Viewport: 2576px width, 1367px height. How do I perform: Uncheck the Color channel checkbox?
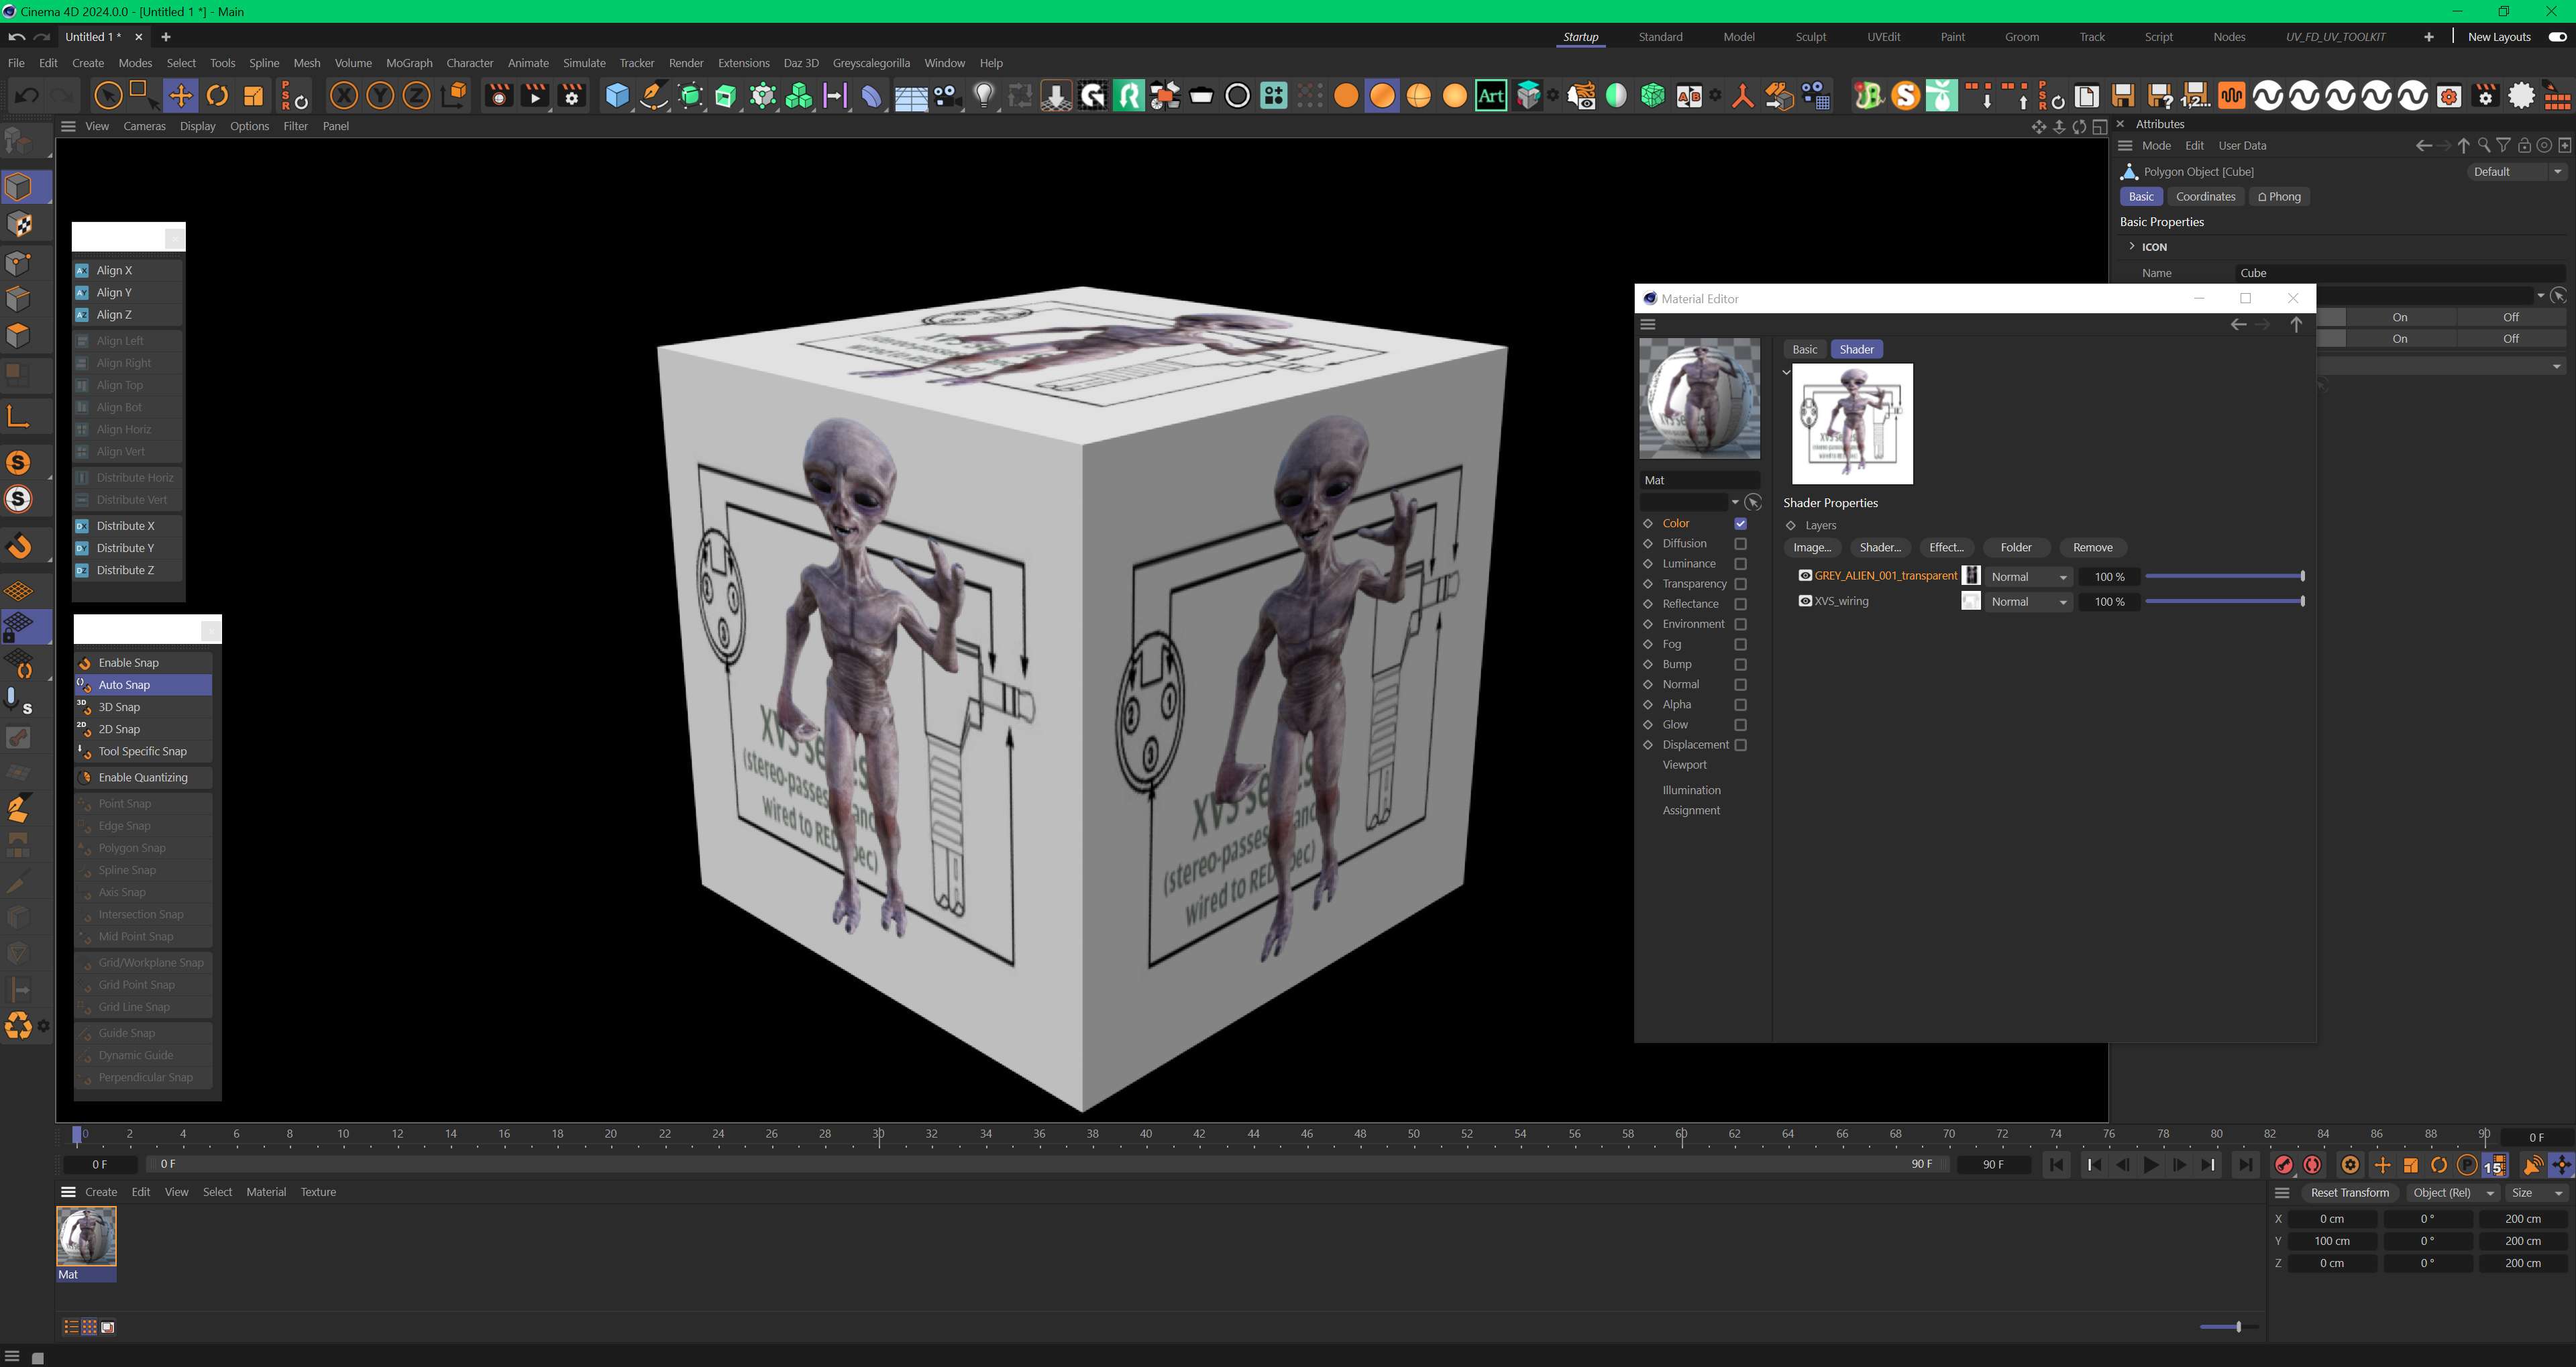(1740, 523)
